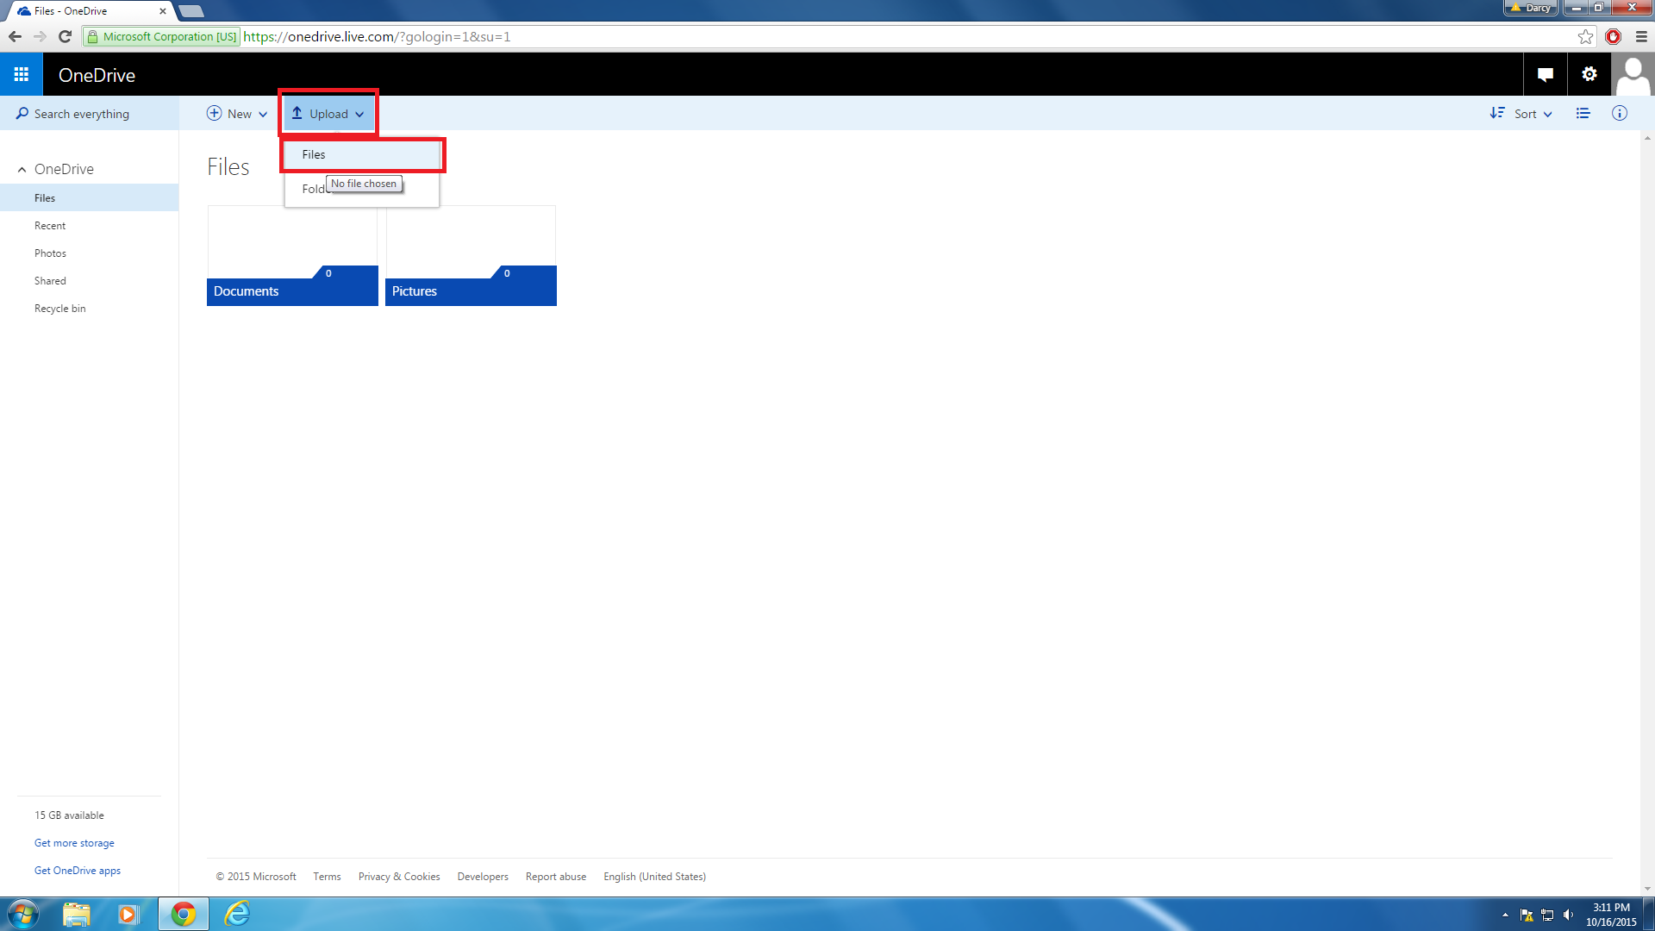The image size is (1655, 931).
Task: Click the green lock security badge
Action: (x=162, y=36)
